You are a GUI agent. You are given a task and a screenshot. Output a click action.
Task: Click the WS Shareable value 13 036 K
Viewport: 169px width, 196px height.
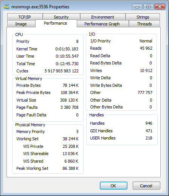(x=70, y=154)
